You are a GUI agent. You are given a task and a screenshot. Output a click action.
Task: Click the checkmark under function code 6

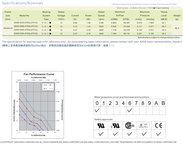130,110
